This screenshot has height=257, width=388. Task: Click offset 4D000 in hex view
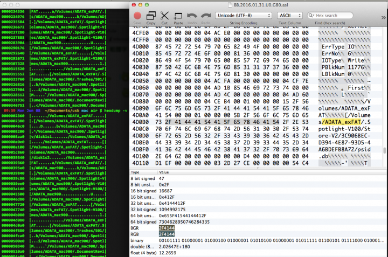point(140,47)
